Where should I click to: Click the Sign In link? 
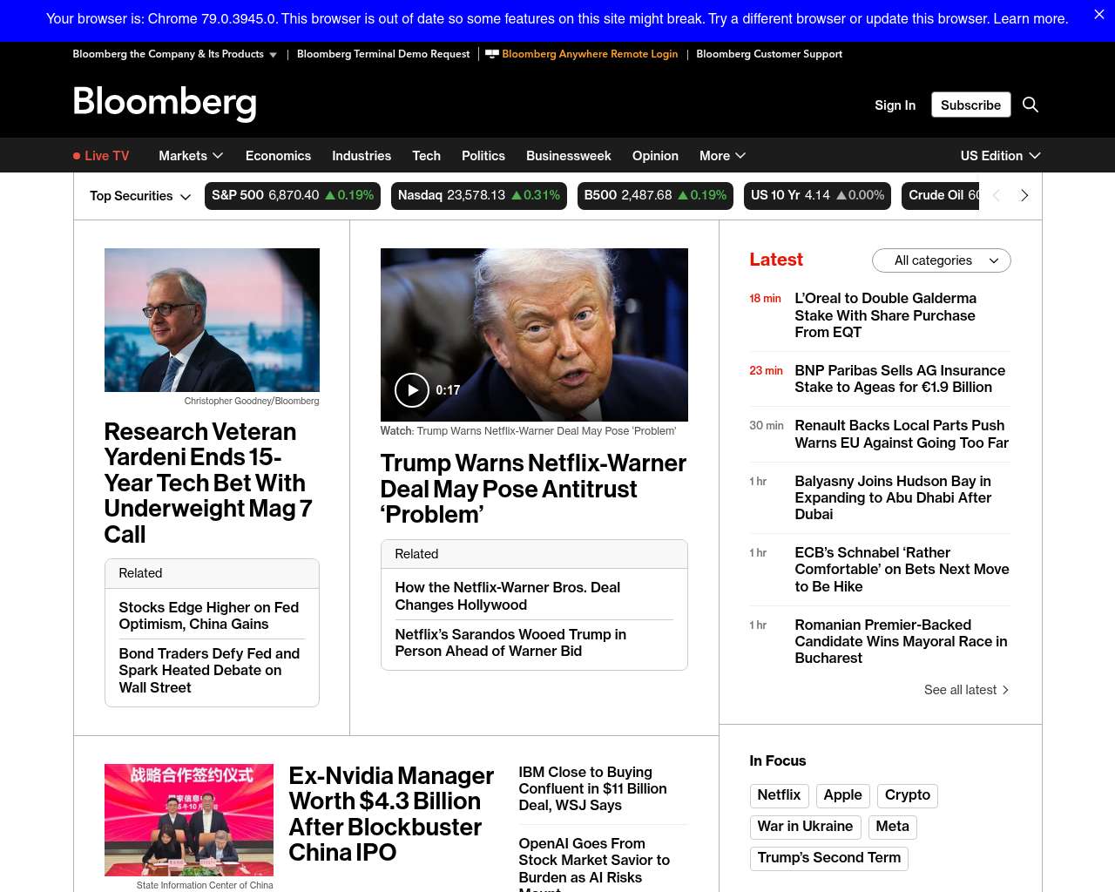[895, 105]
